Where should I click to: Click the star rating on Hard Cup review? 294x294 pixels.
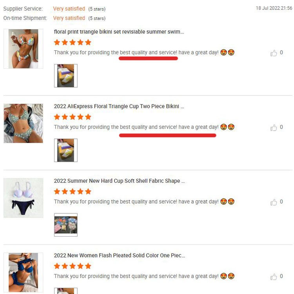click(73, 191)
